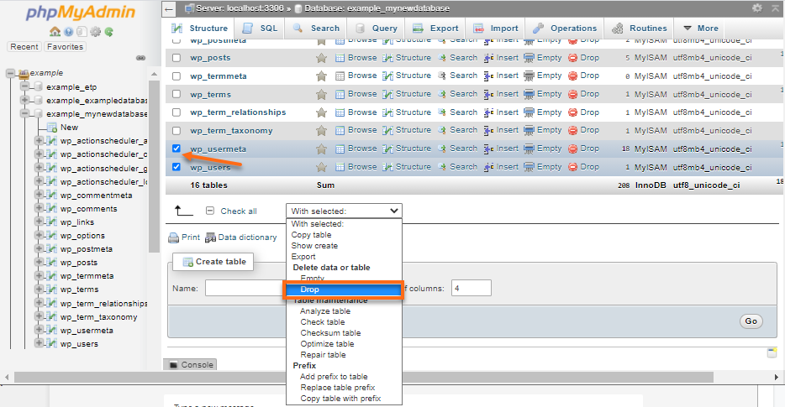Screen dimensions: 785x407
Task: Choose Optimize table from the dropdown list
Action: (327, 344)
